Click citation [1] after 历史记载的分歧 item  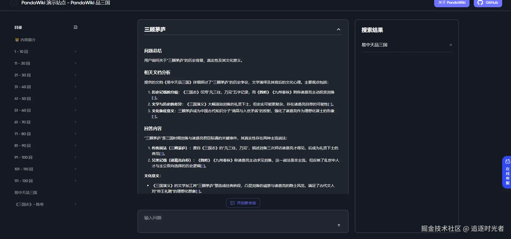[154, 98]
